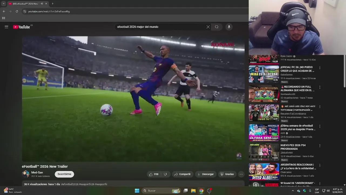Open the Ryan Castro 18:28 video thumbnail
This screenshot has width=346, height=195.
264,59
